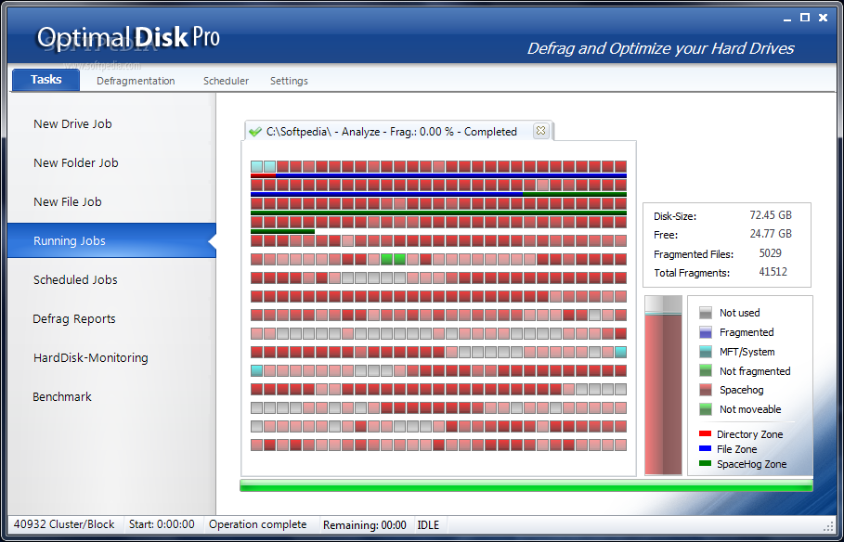
Task: Open the Scheduler tab
Action: (x=226, y=81)
